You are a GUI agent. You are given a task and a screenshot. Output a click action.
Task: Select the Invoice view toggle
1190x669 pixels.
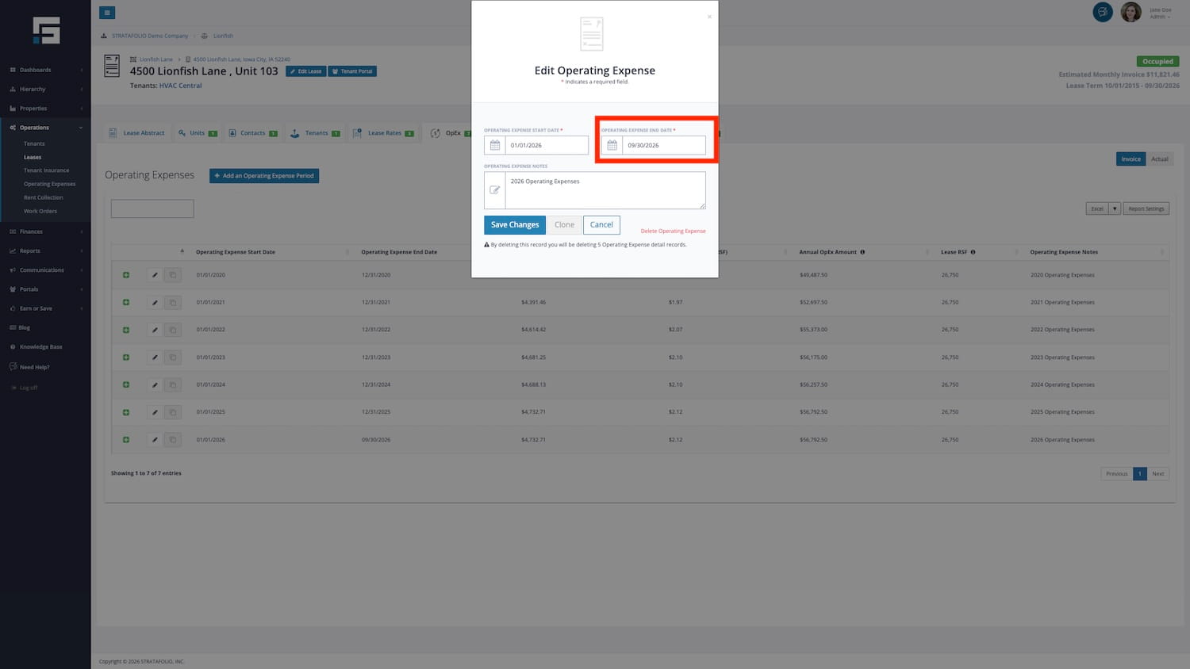coord(1130,159)
